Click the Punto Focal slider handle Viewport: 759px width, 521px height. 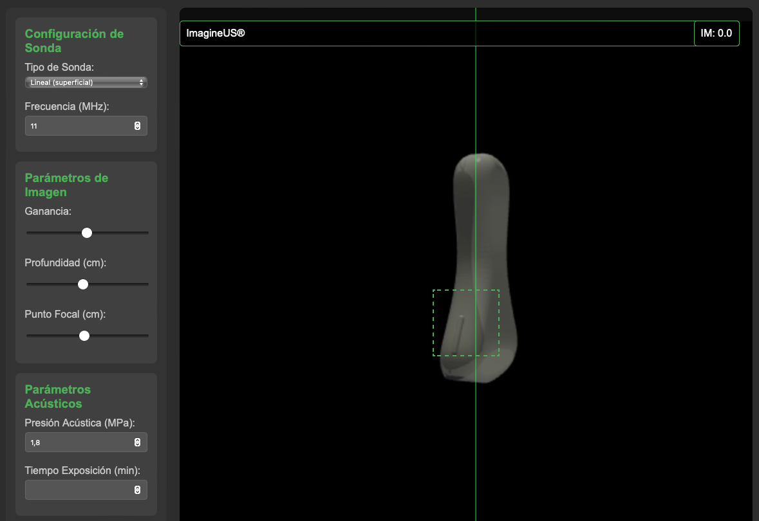pos(84,336)
